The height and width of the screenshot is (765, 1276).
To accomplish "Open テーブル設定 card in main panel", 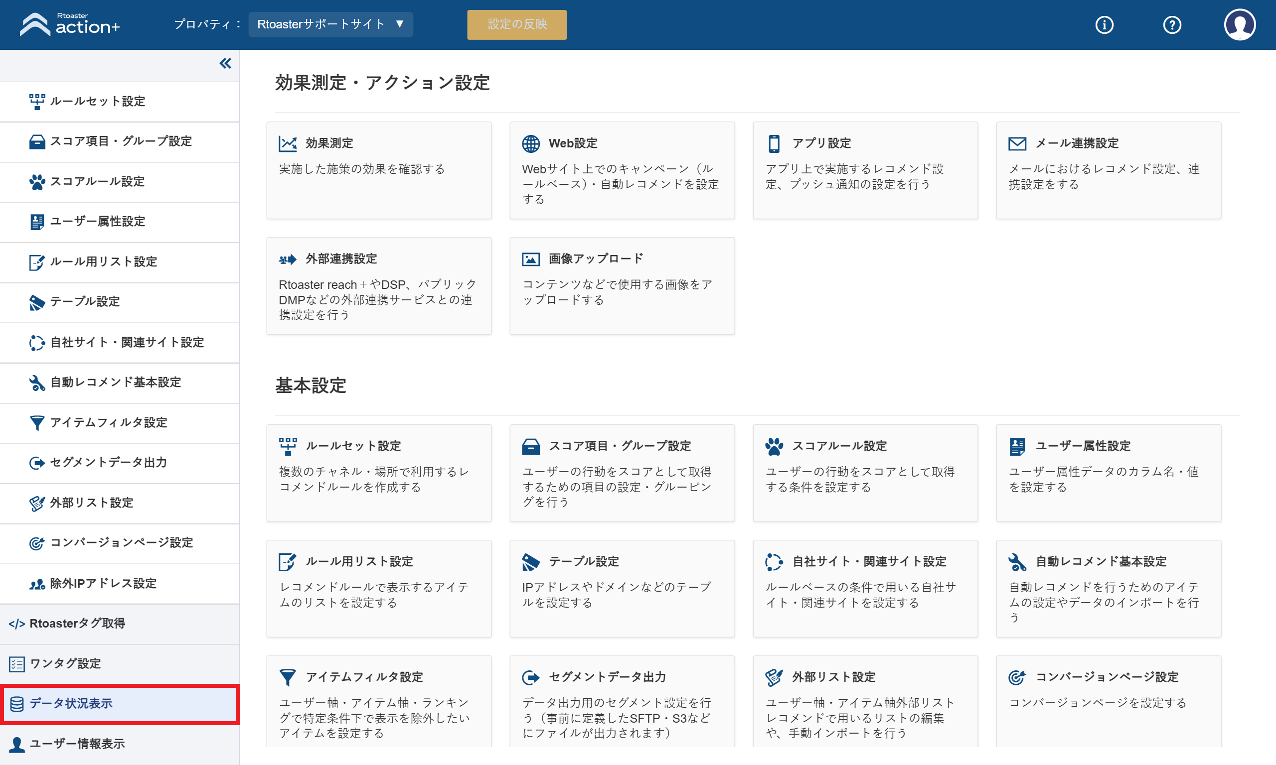I will point(622,589).
